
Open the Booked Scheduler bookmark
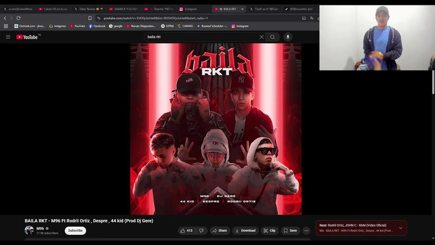click(x=212, y=26)
